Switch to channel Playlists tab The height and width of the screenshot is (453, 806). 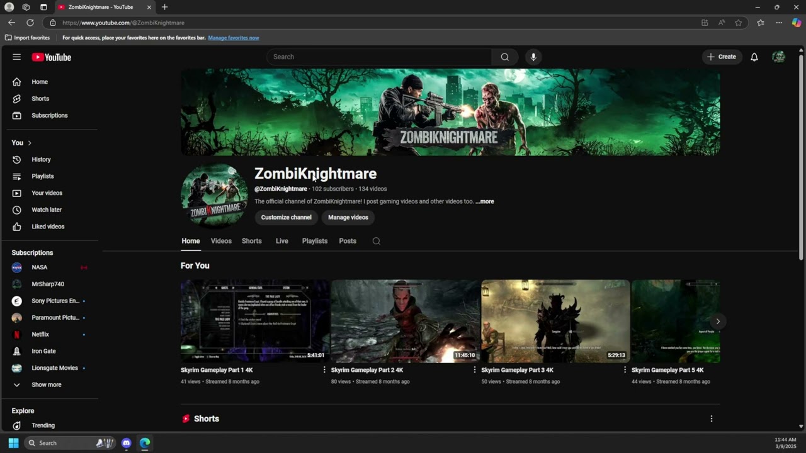(315, 241)
